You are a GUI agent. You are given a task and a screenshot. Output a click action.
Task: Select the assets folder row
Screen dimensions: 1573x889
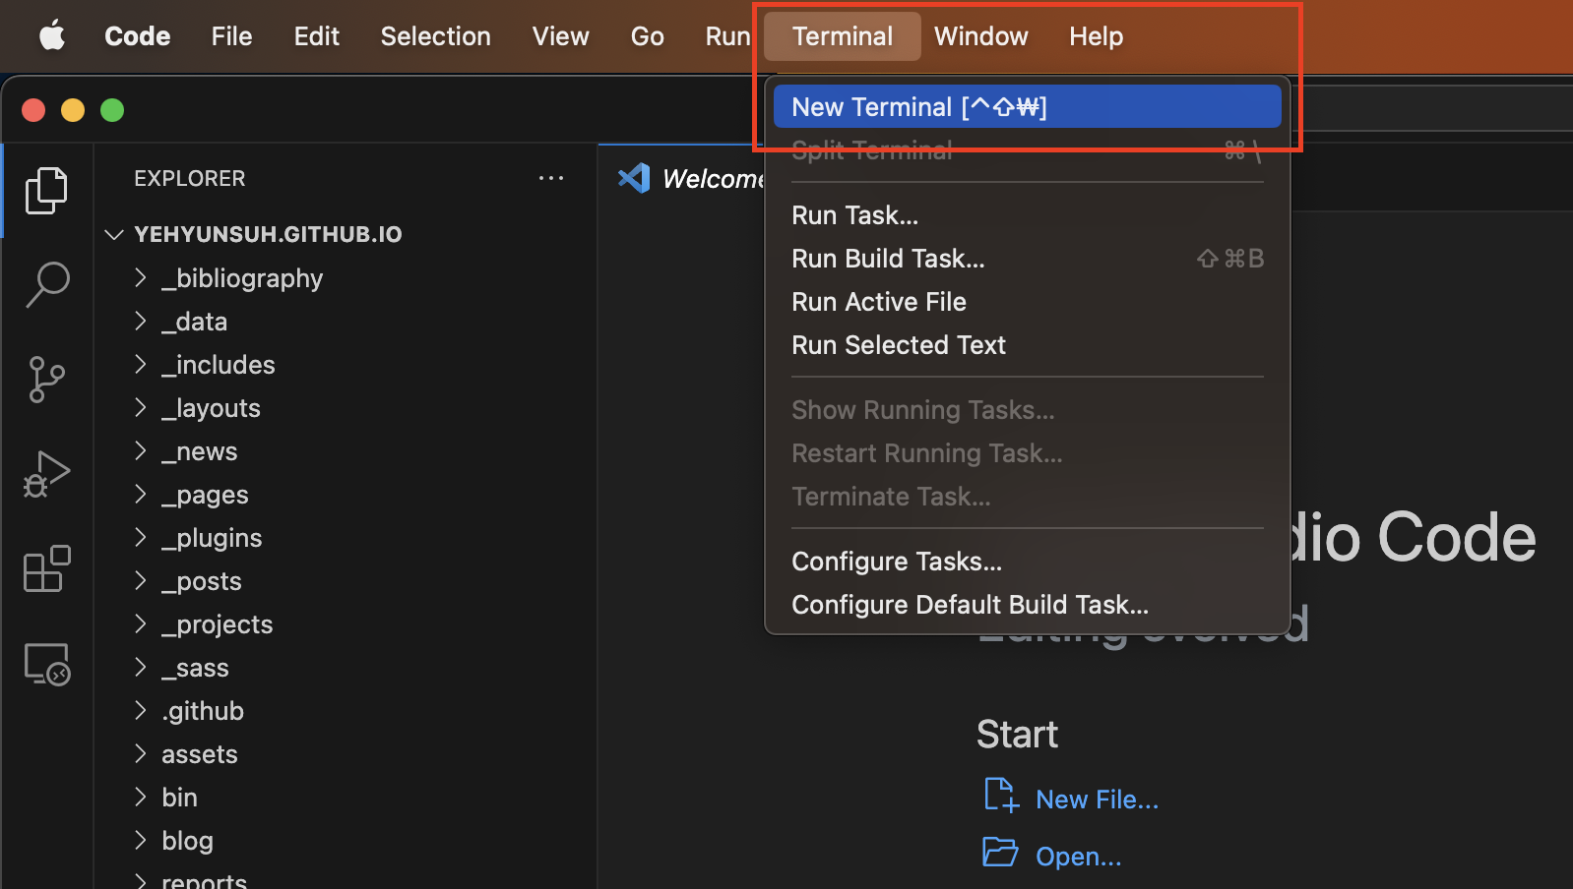[x=346, y=754]
